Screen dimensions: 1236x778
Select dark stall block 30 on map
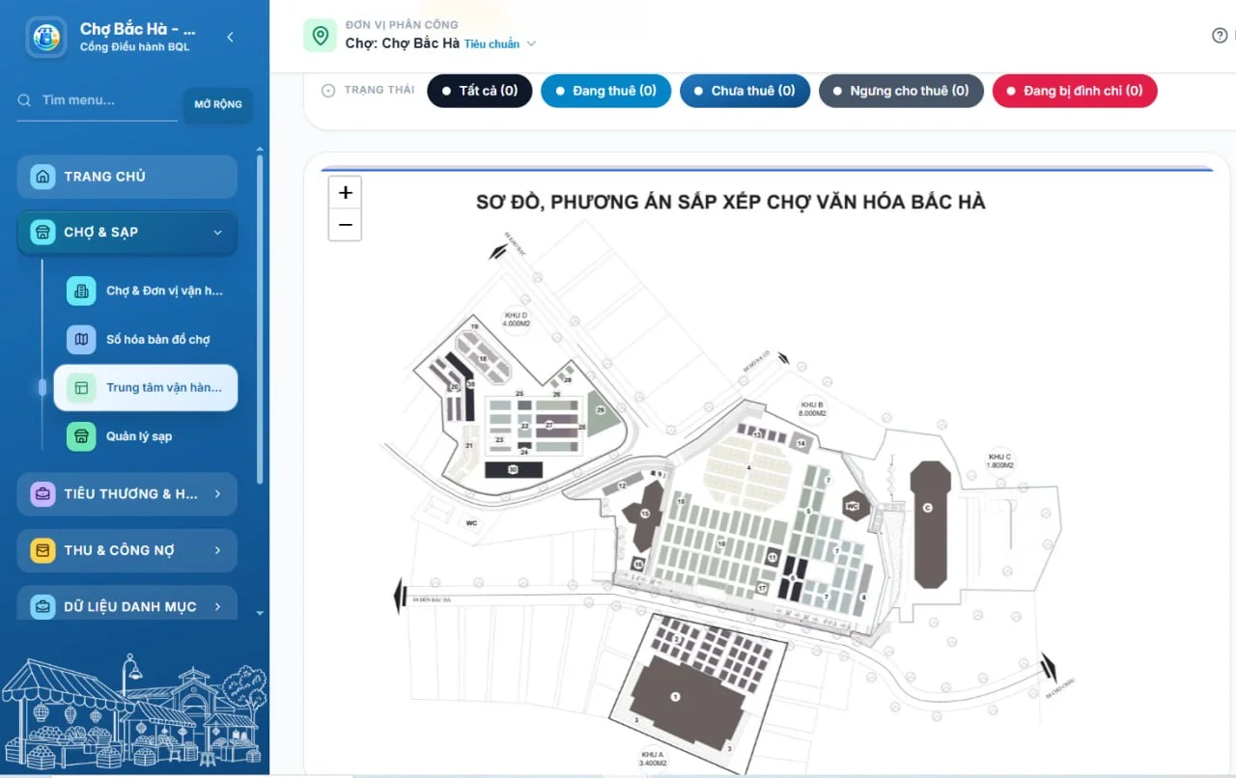tap(513, 470)
